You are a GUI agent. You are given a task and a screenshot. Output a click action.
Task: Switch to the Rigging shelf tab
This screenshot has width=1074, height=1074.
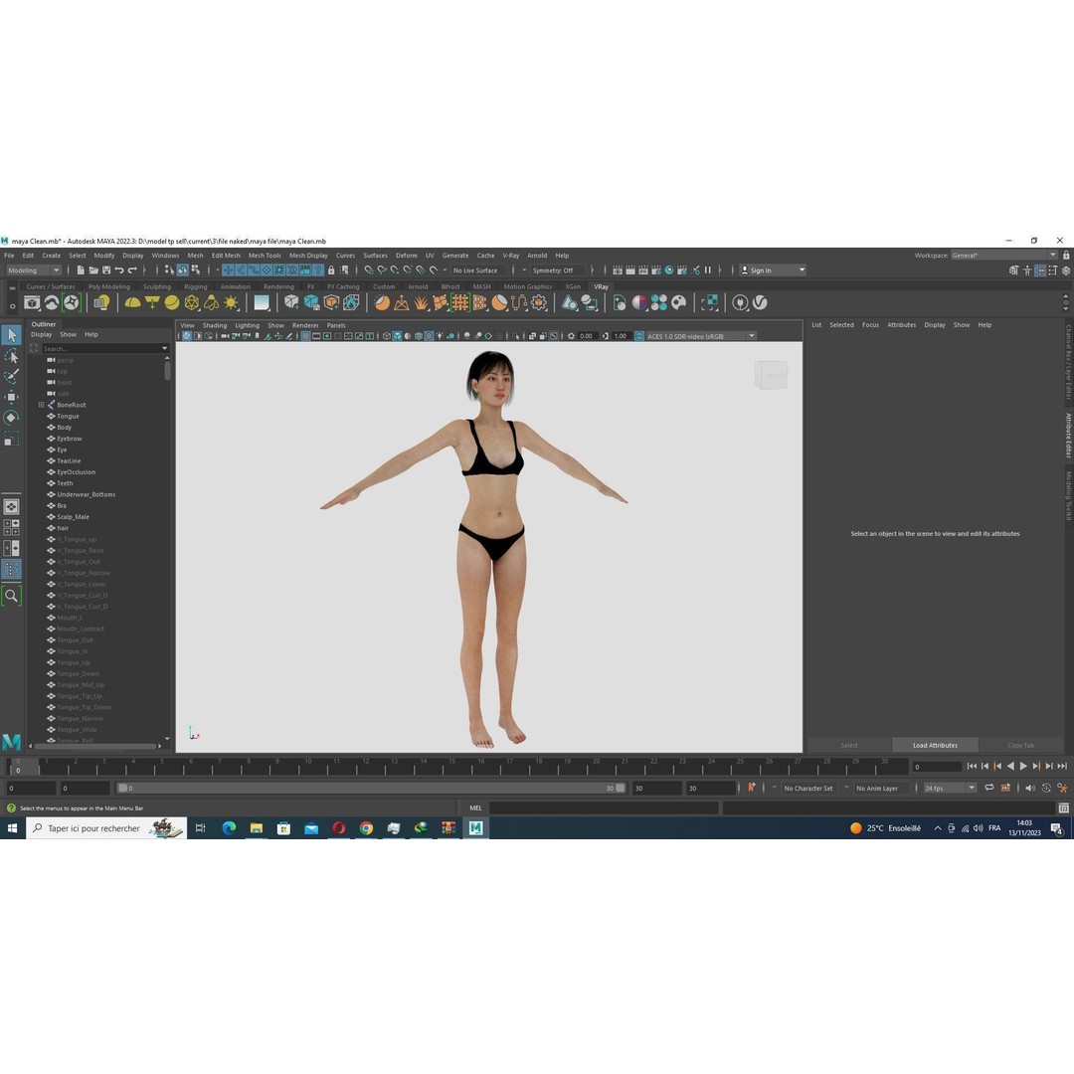(195, 287)
